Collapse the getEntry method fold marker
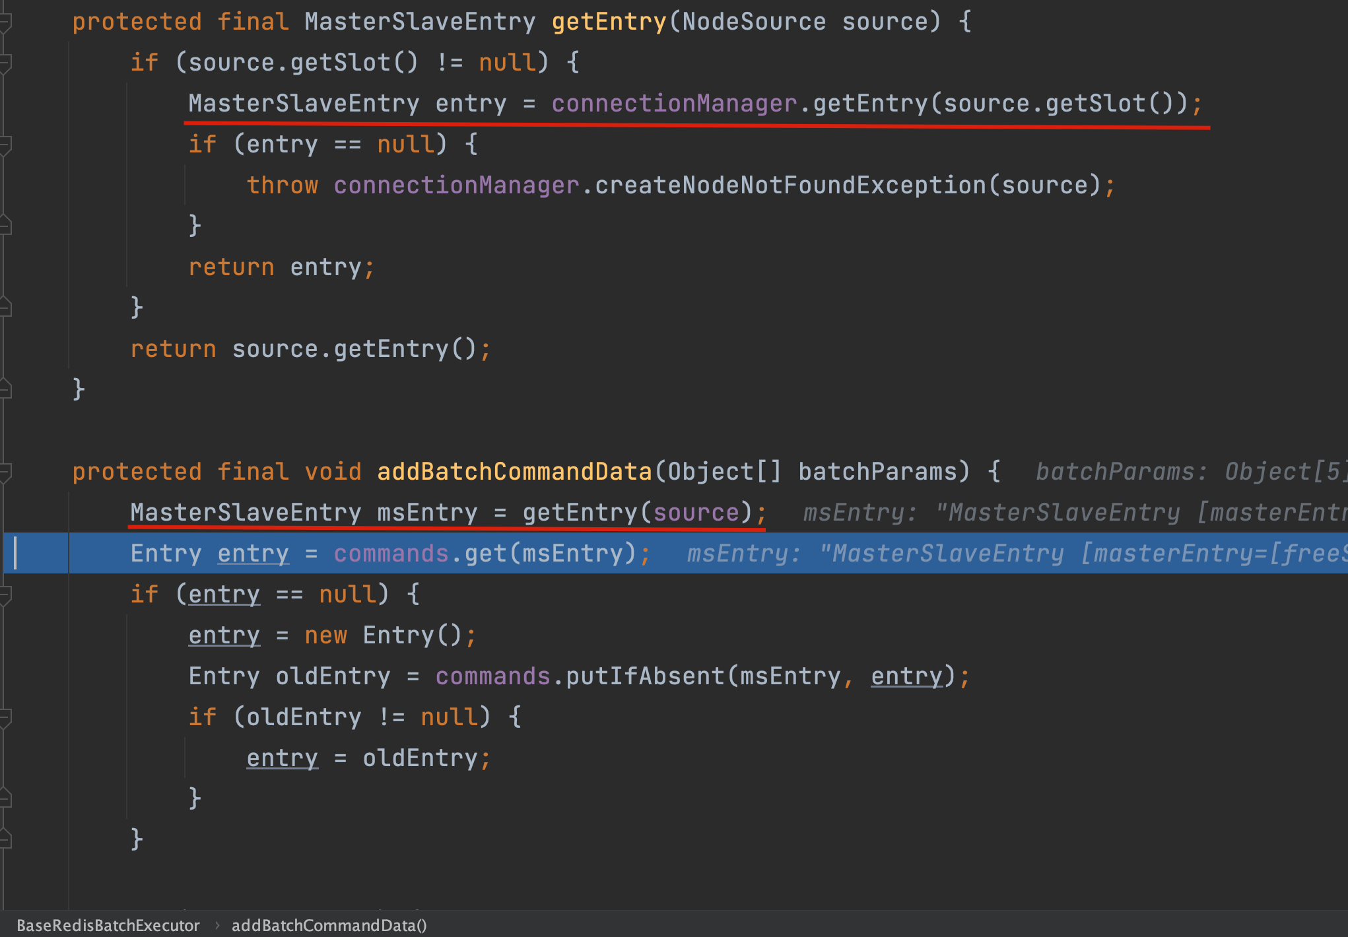Screen dimensions: 1348x937 pyautogui.click(x=5, y=23)
